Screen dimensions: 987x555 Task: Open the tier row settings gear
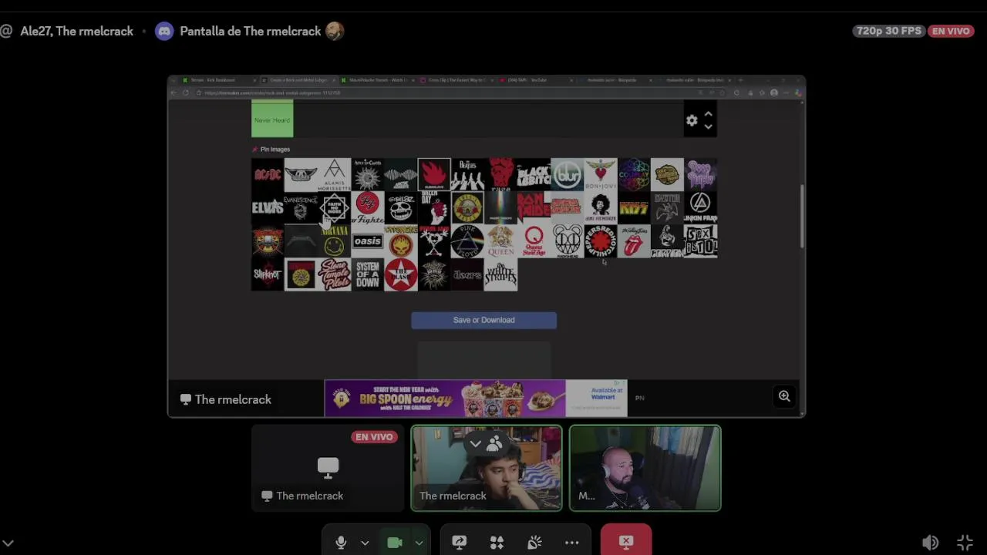pyautogui.click(x=692, y=120)
